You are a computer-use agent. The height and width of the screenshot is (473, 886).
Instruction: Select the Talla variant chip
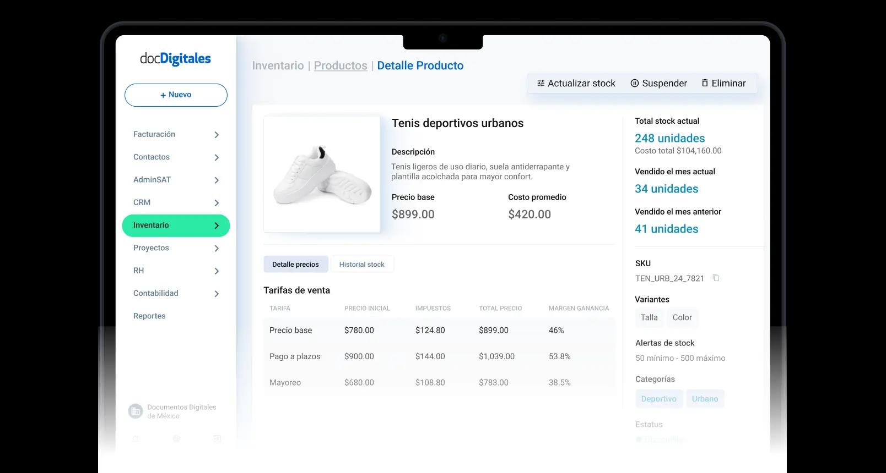coord(649,317)
